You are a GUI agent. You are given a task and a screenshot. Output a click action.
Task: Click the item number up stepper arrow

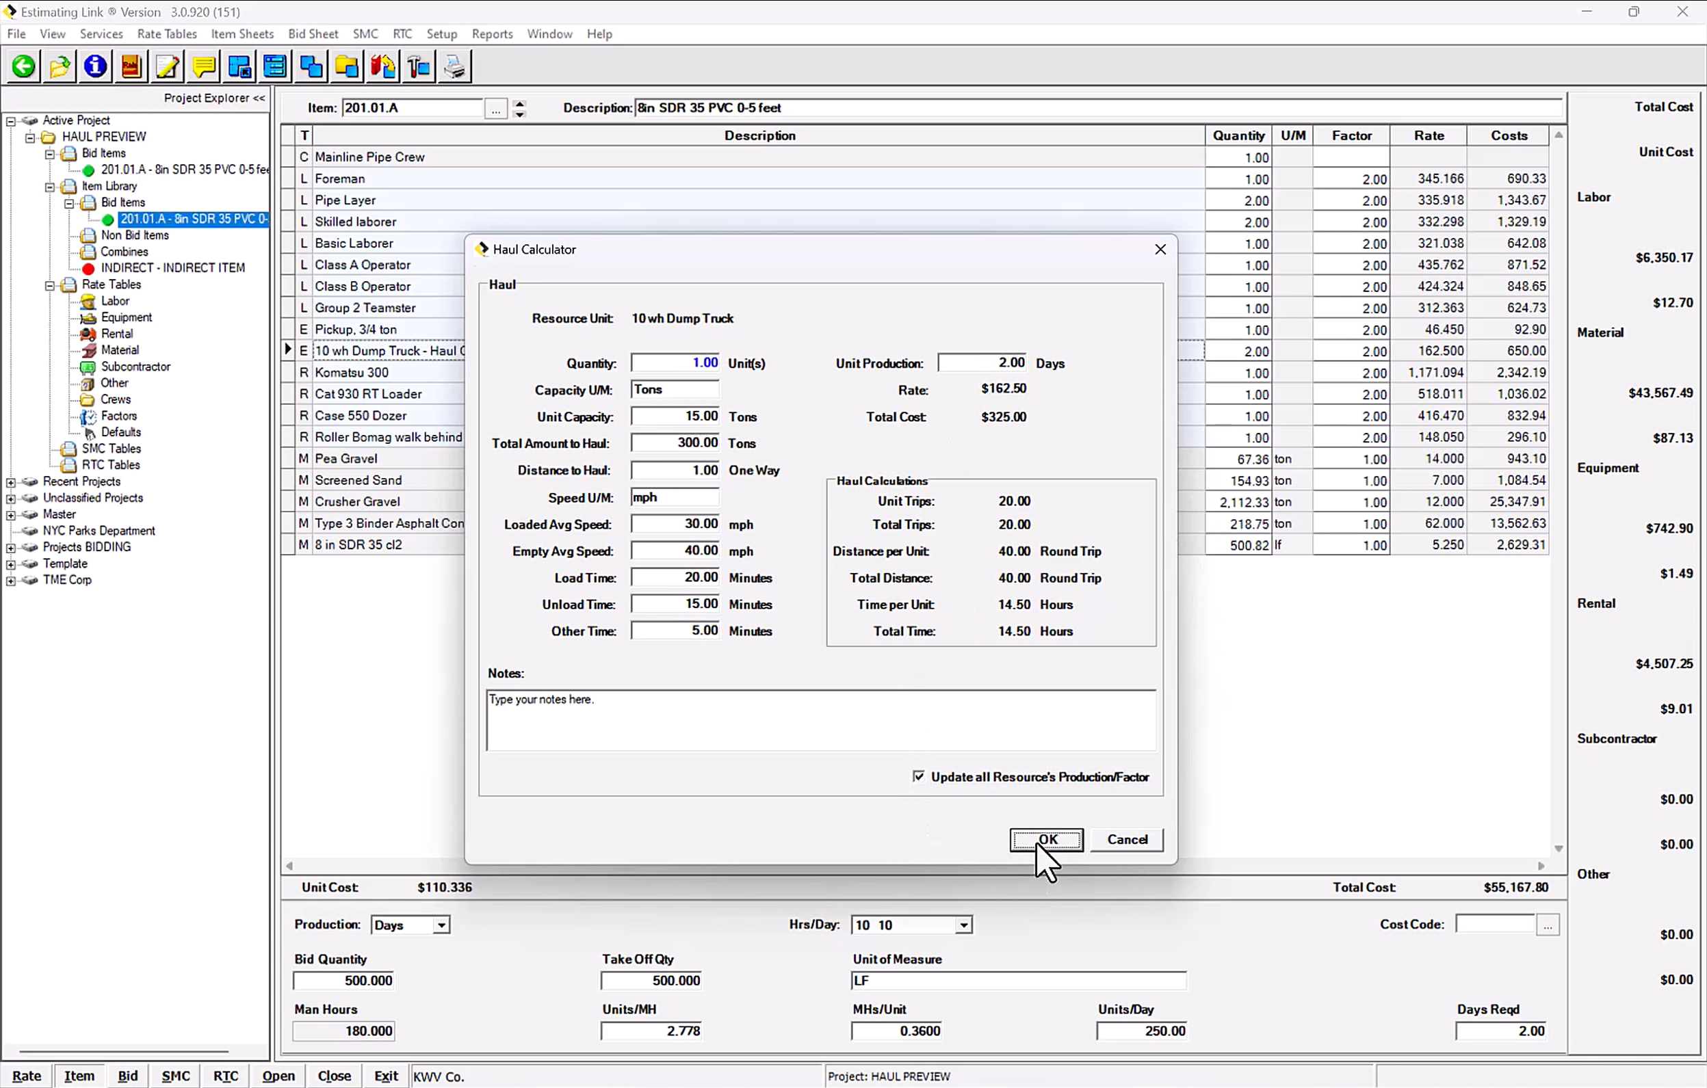(x=519, y=104)
